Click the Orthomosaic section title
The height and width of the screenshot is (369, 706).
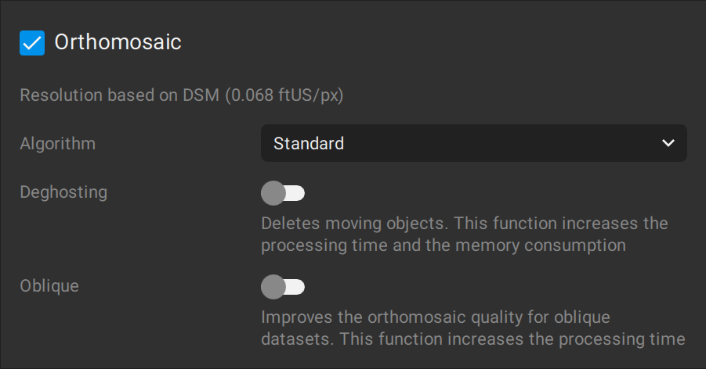(118, 42)
